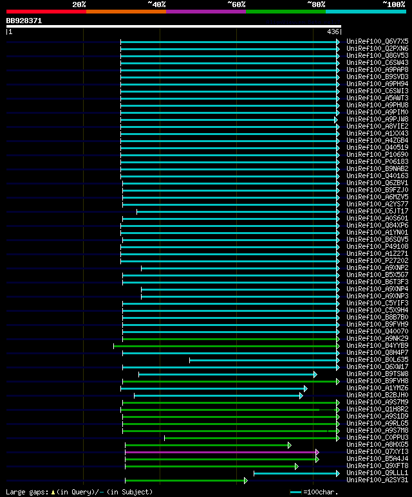Select label UniRef100_C6SWI3
This screenshot has width=412, height=497.
click(377, 91)
